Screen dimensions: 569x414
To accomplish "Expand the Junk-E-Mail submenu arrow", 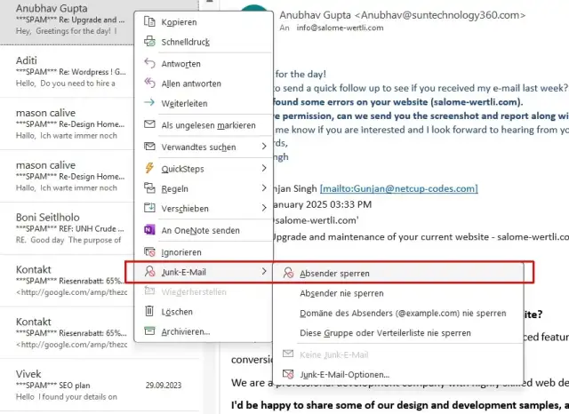I will (264, 271).
